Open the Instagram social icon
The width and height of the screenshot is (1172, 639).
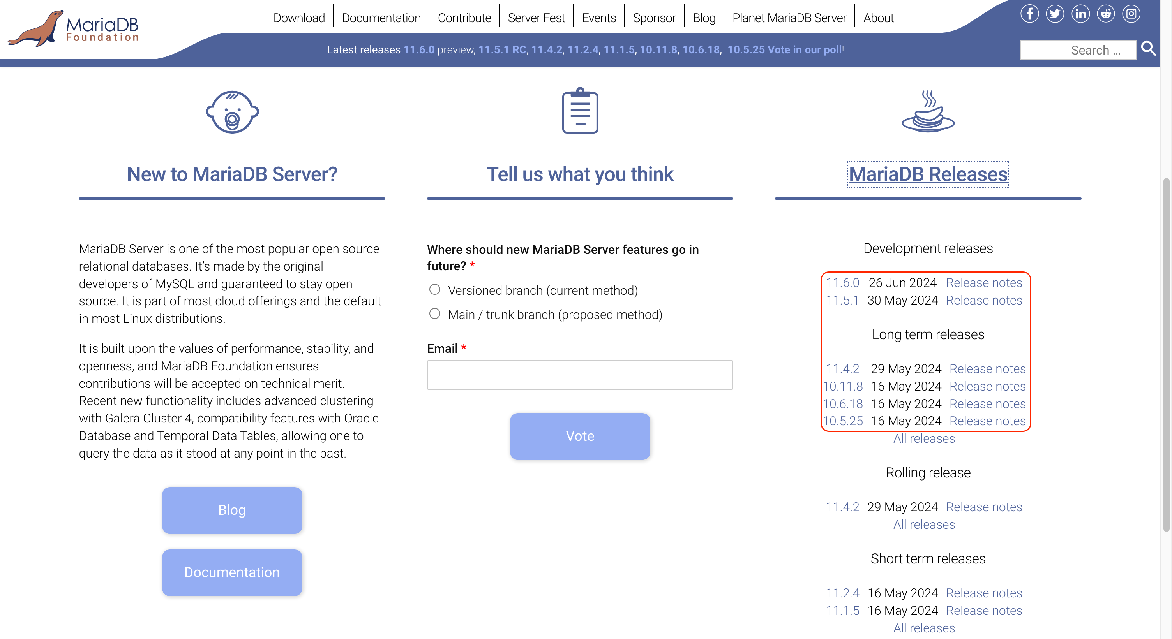[1131, 14]
